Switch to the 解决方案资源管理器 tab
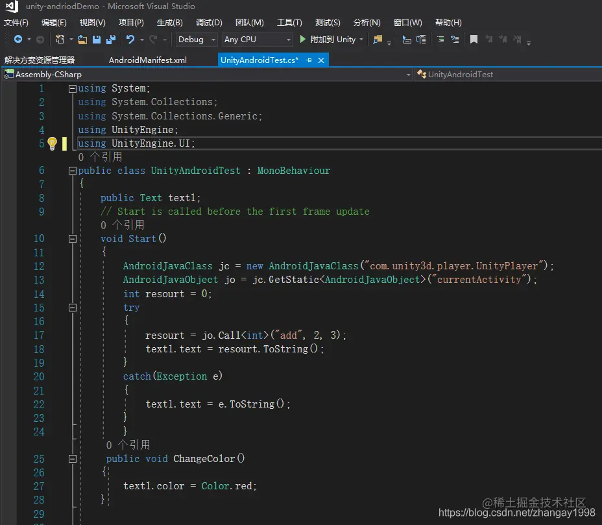602x525 pixels. 40,60
